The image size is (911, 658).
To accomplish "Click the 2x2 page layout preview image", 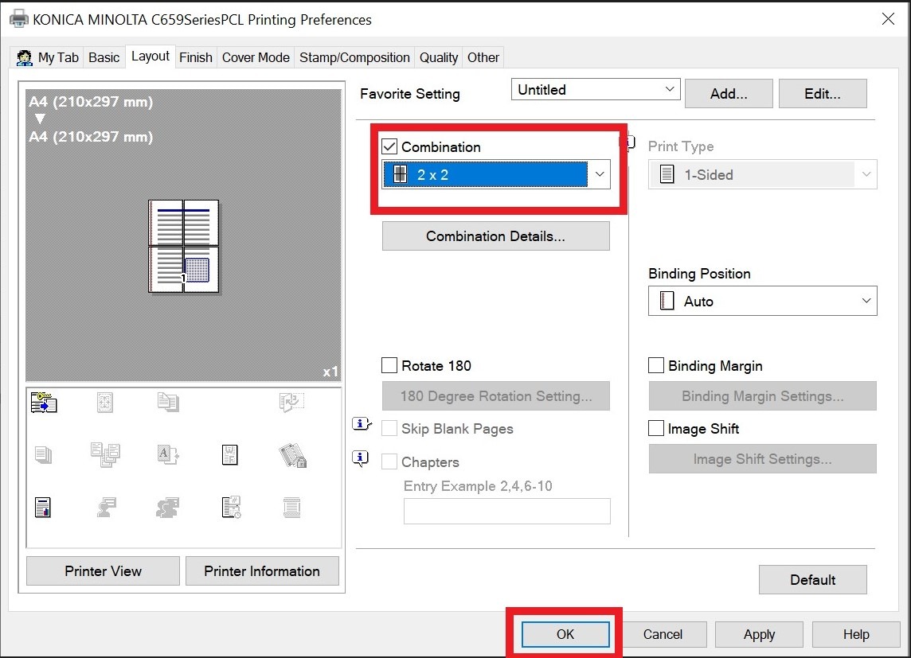I will click(x=184, y=246).
